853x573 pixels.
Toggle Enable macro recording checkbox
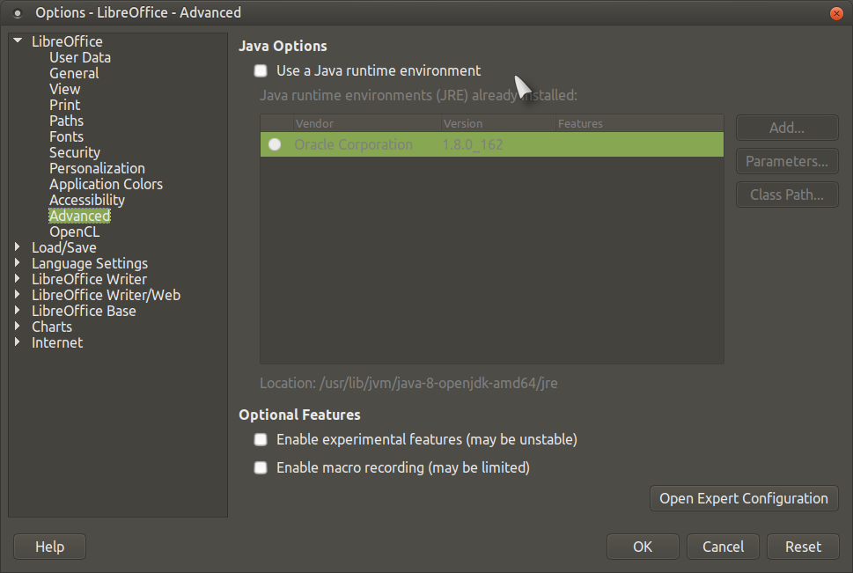pos(261,467)
